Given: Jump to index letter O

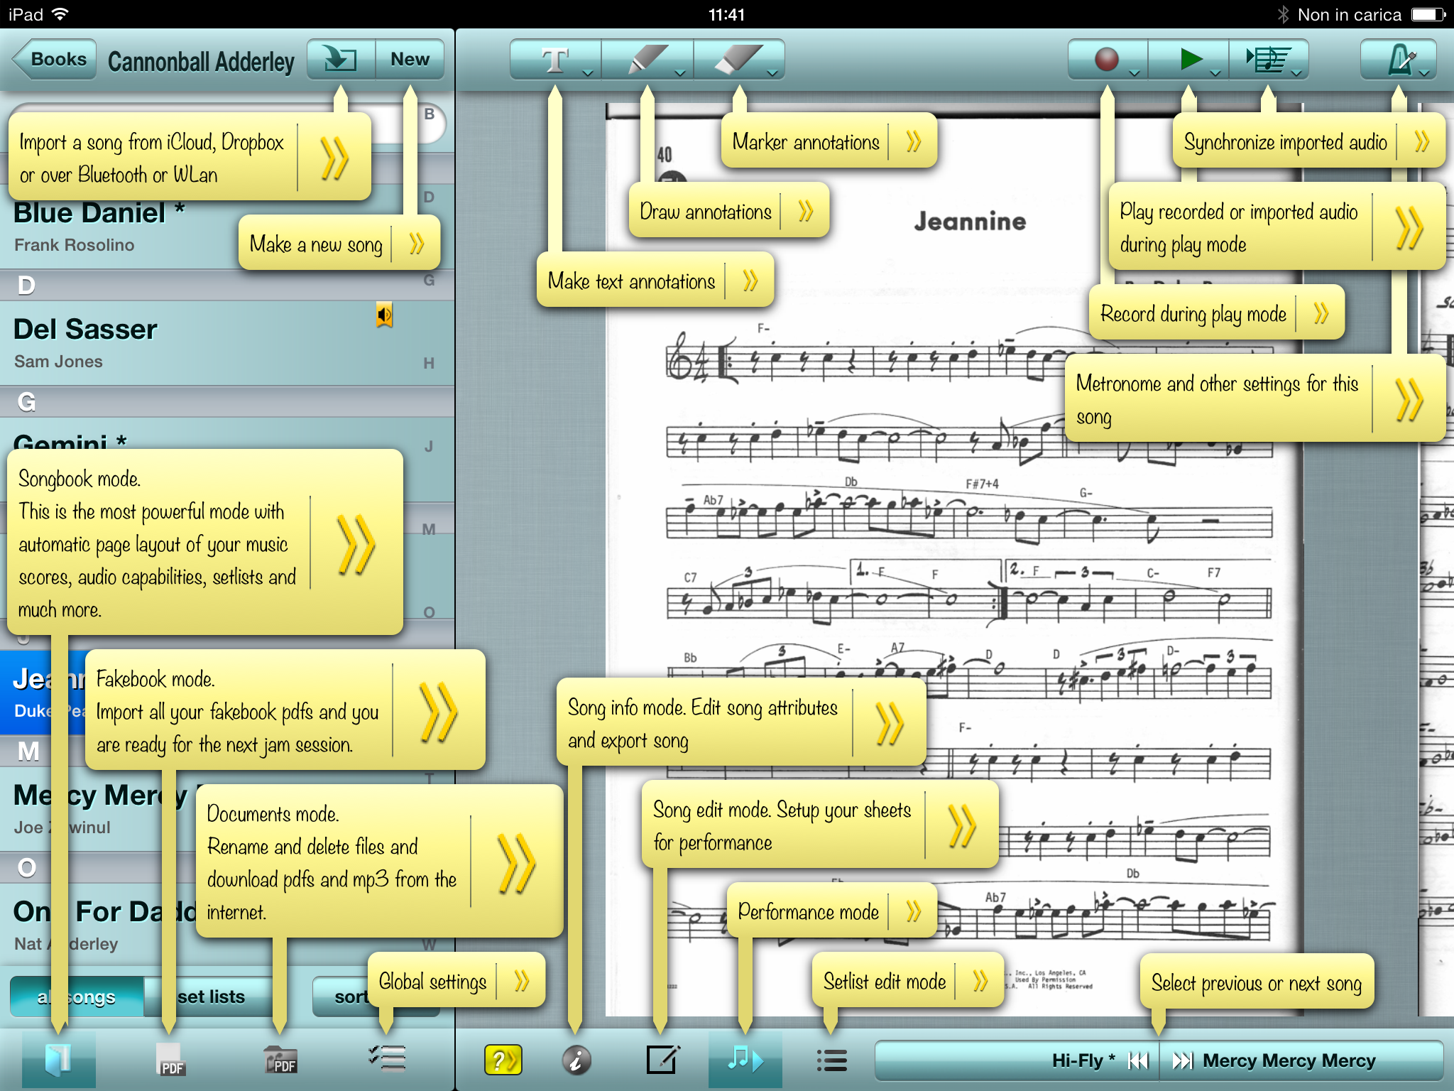Looking at the screenshot, I should pos(429,612).
